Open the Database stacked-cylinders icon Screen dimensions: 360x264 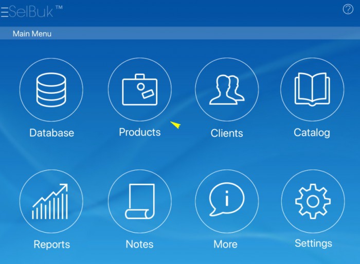pos(51,90)
